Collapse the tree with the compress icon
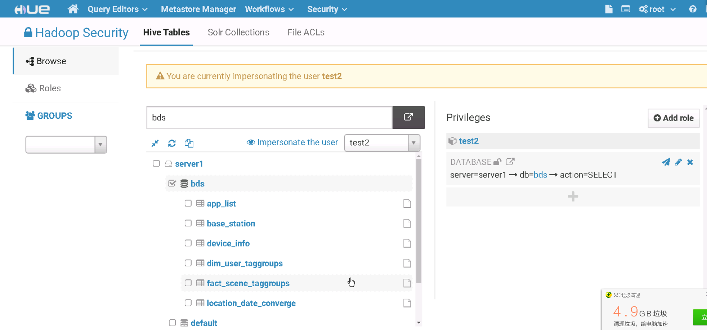The width and height of the screenshot is (707, 330). point(155,143)
